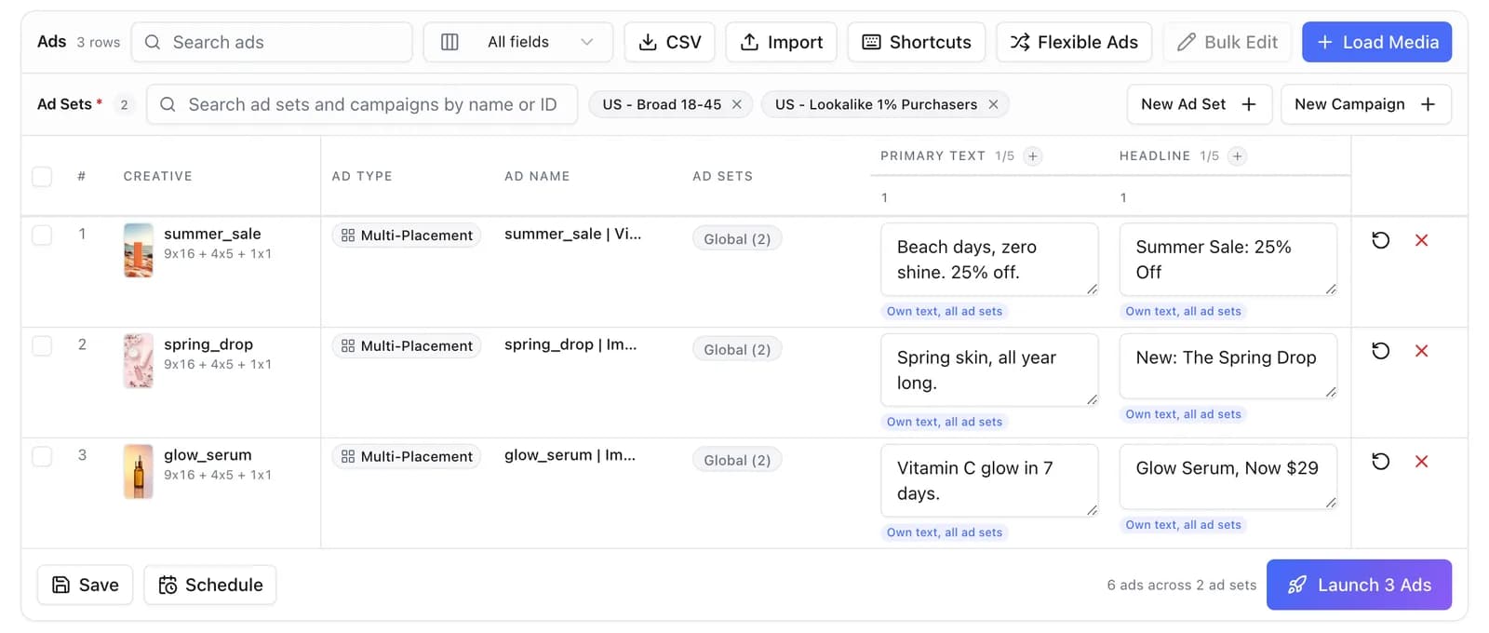Viewport: 1489px width, 633px height.
Task: Click 'Own text, all ad sets' under Glow Serum headline
Action: pos(1183,525)
